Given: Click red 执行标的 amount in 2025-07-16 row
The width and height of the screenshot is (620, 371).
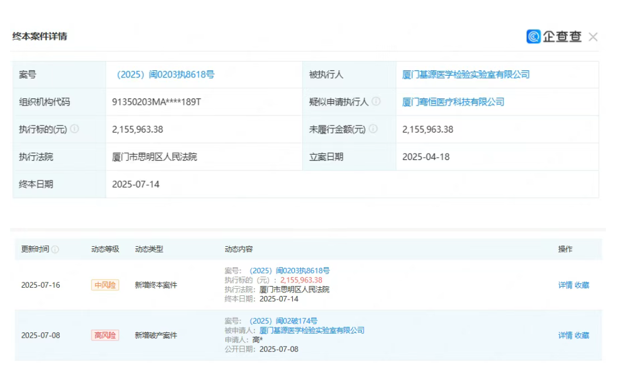Looking at the screenshot, I should (x=301, y=280).
